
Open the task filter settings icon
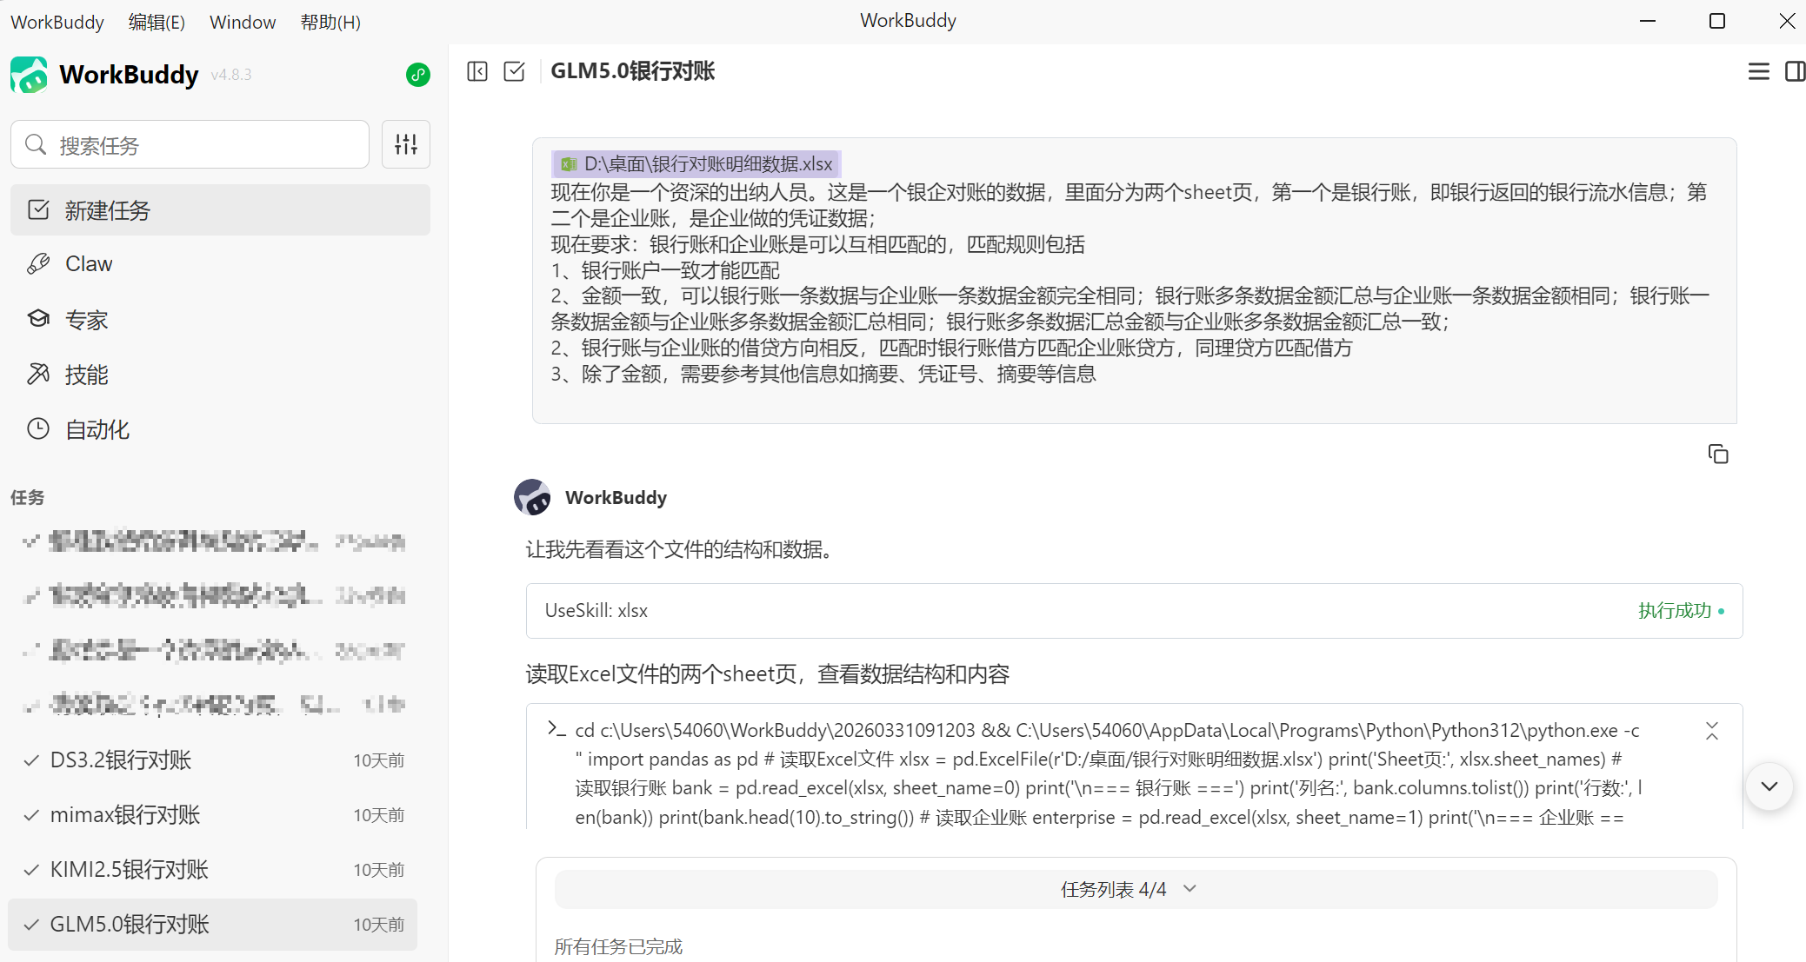pyautogui.click(x=406, y=144)
